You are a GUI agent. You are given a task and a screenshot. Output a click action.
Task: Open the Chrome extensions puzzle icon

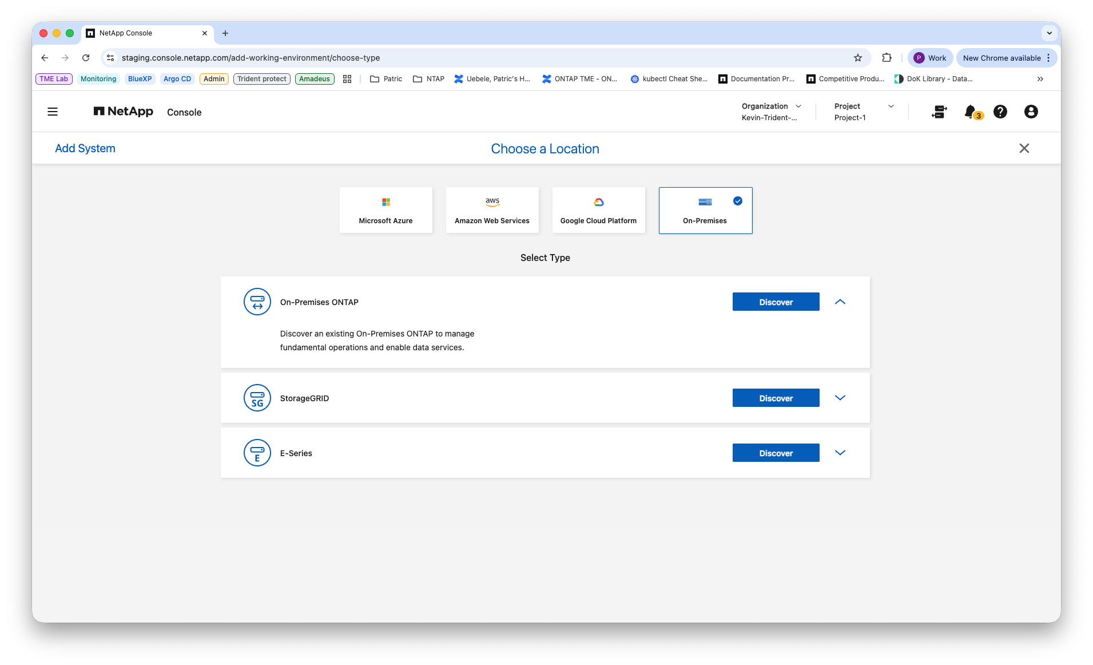[887, 58]
